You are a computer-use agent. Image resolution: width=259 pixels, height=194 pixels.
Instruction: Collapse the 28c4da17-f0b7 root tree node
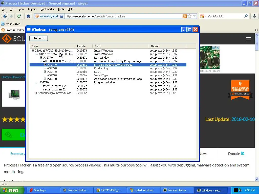point(33,51)
